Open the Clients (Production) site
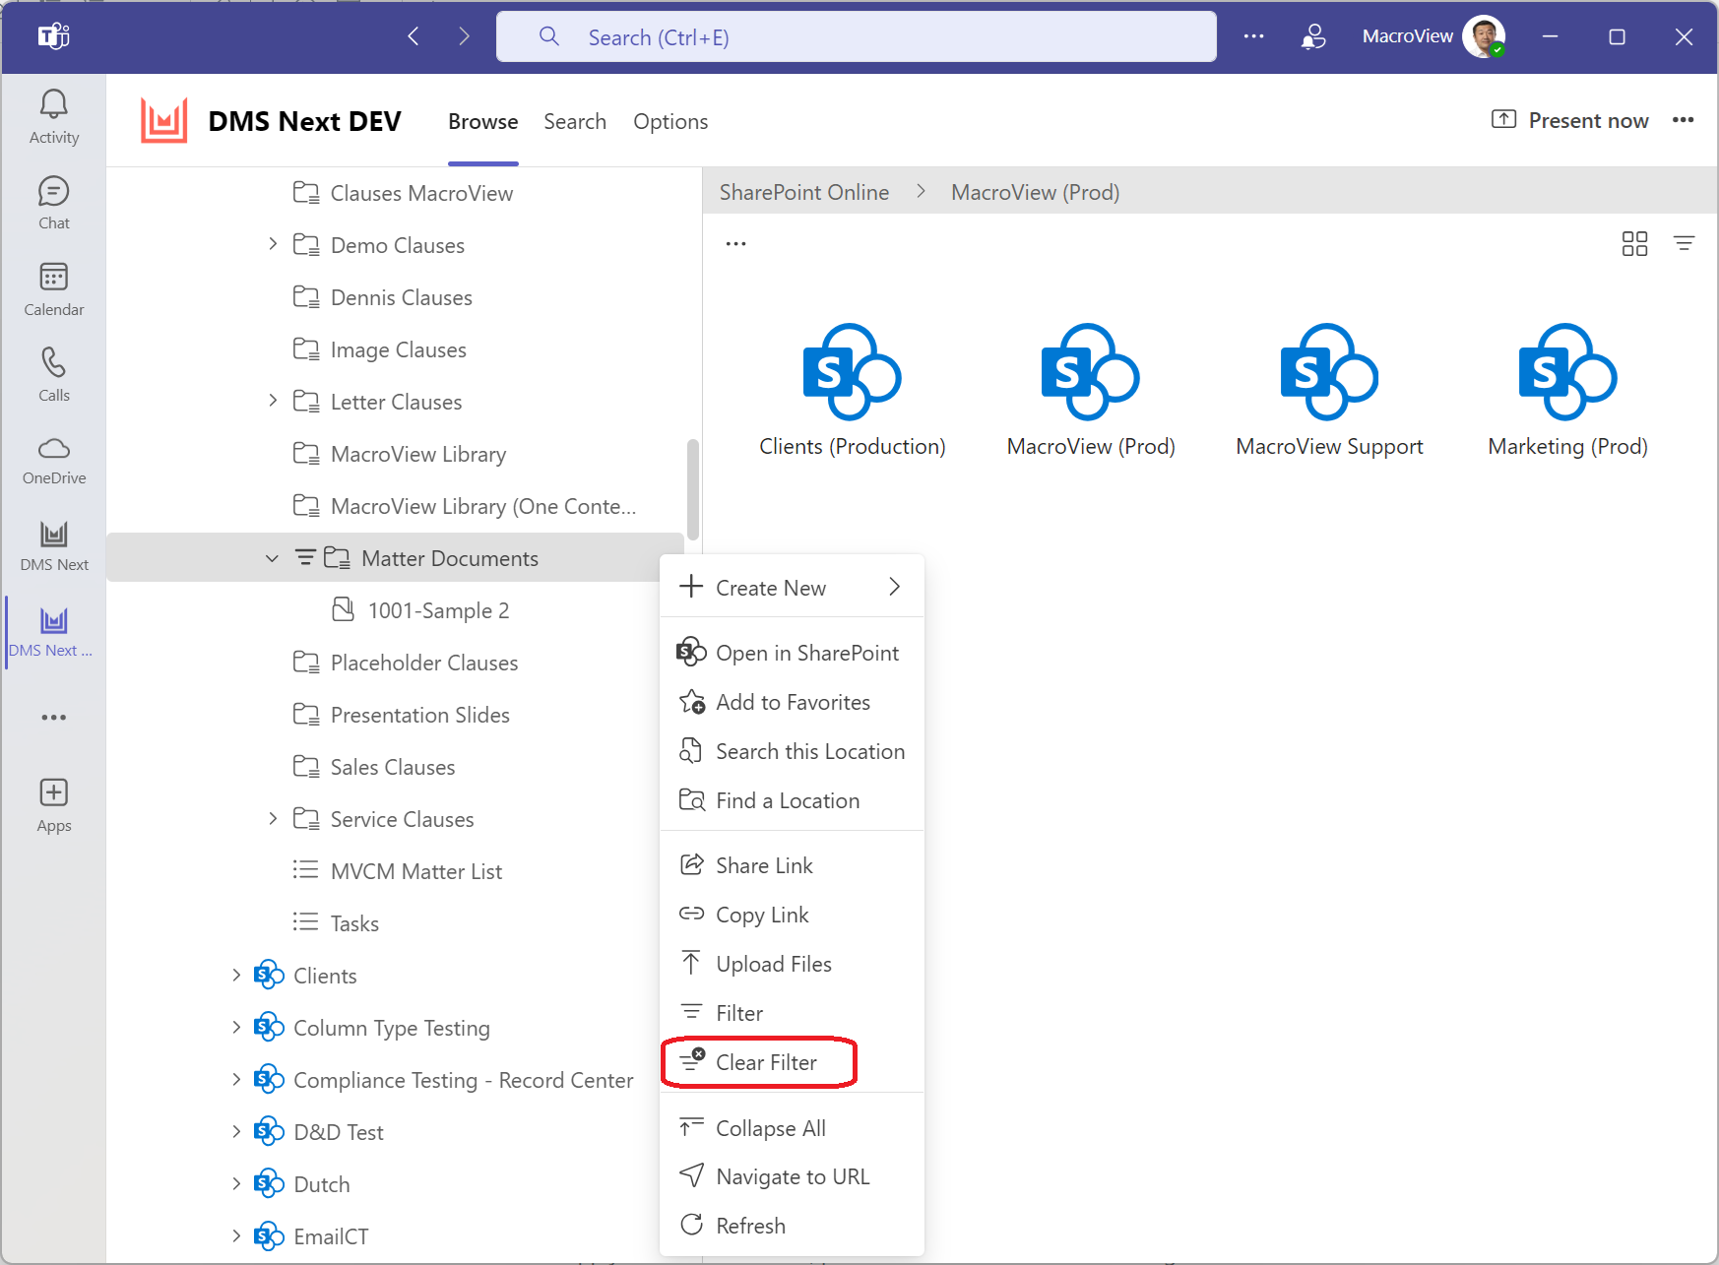1719x1265 pixels. tap(852, 391)
